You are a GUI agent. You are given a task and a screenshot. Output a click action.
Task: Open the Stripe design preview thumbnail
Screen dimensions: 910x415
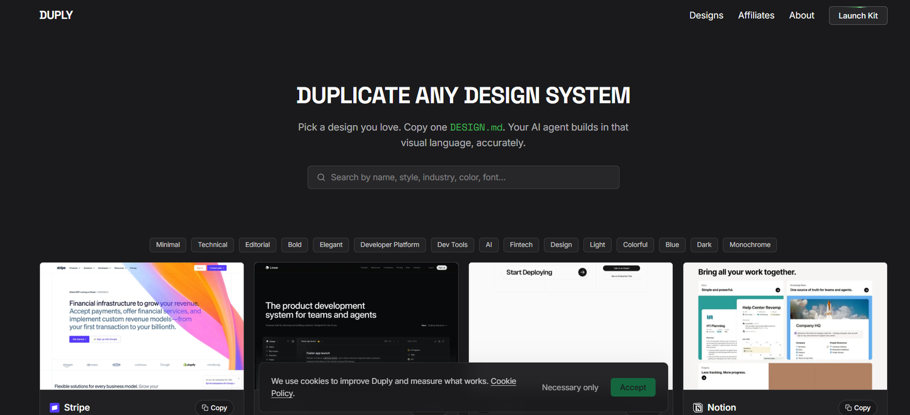[142, 326]
